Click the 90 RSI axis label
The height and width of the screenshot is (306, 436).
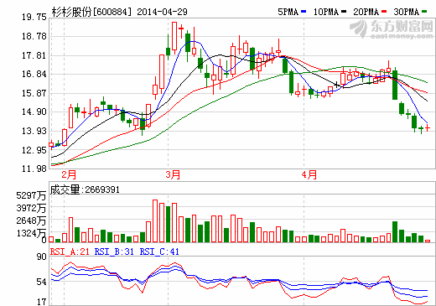coord(42,257)
